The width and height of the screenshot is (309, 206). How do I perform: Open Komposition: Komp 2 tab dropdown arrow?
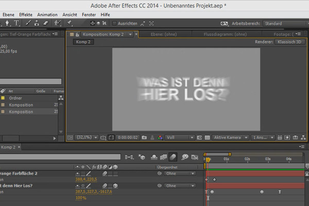click(x=130, y=35)
